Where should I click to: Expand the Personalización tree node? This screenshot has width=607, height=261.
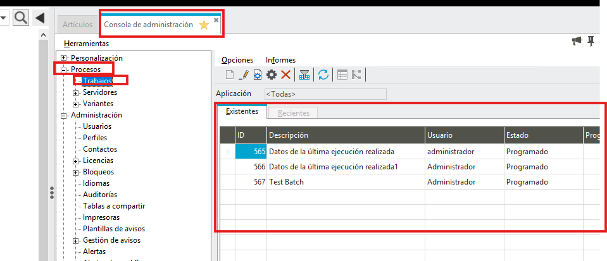click(x=64, y=58)
